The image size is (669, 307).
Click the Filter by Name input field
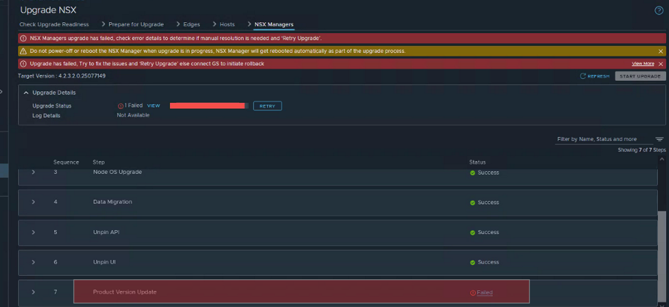603,139
